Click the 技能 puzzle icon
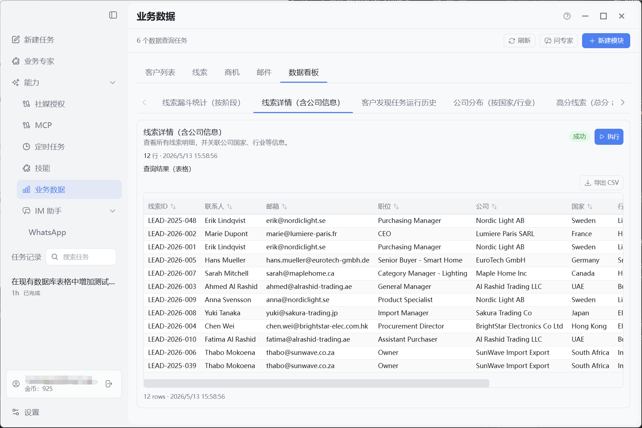The width and height of the screenshot is (642, 428). (x=26, y=168)
